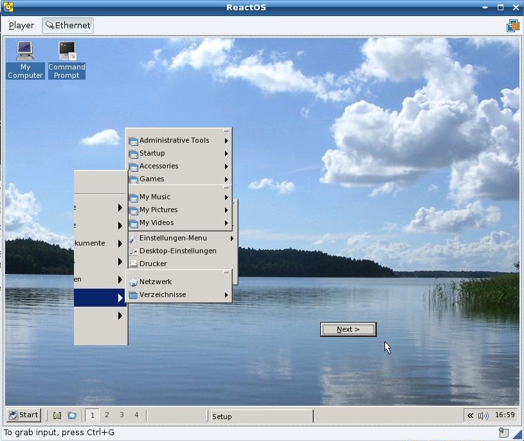
Task: Click the Verzeichnisse folder icon
Action: click(x=133, y=295)
